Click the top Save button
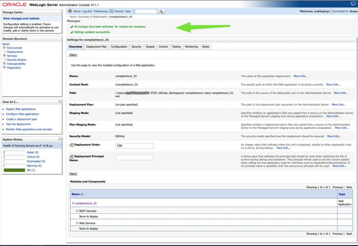This screenshot has height=246, width=358. (x=73, y=55)
